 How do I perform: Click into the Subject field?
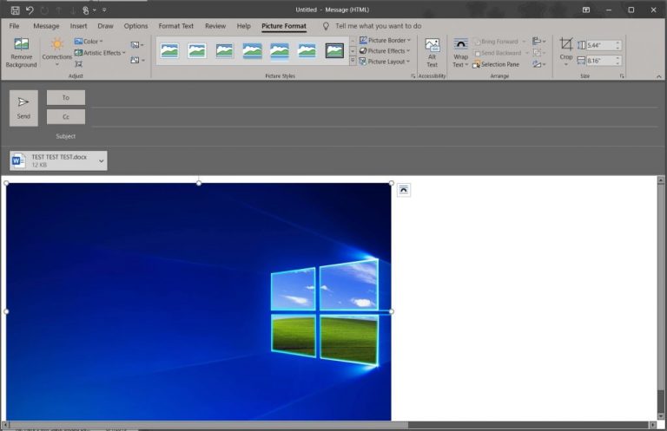(374, 136)
